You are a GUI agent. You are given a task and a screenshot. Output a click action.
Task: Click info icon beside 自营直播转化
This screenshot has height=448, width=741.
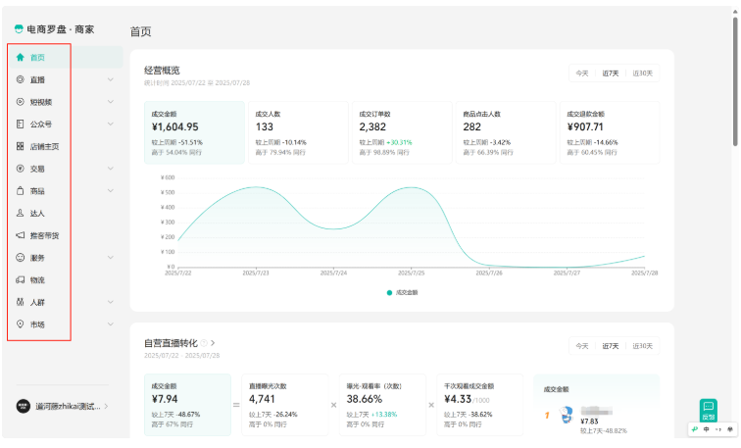pyautogui.click(x=204, y=343)
